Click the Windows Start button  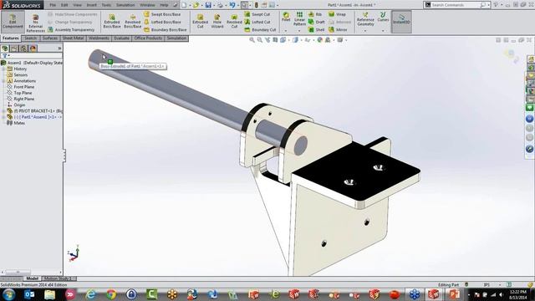coord(9,294)
